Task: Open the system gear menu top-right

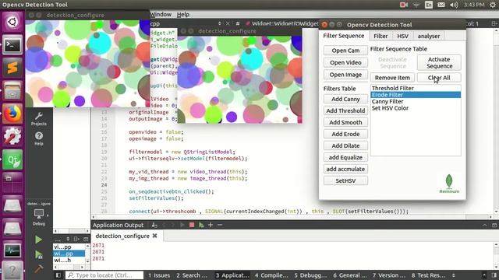Action: (493, 5)
